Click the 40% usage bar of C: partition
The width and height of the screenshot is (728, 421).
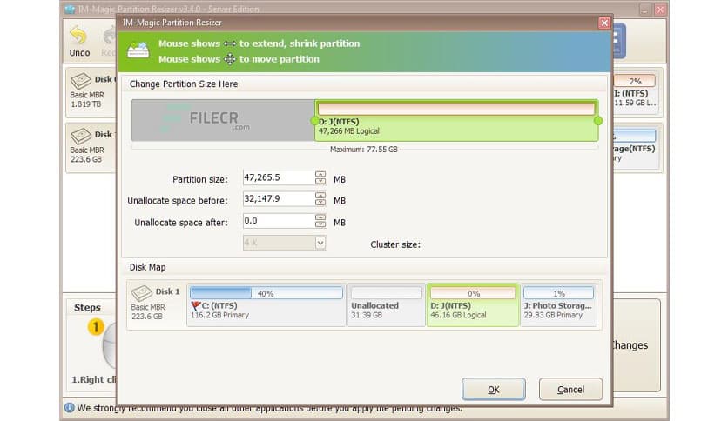tap(266, 293)
